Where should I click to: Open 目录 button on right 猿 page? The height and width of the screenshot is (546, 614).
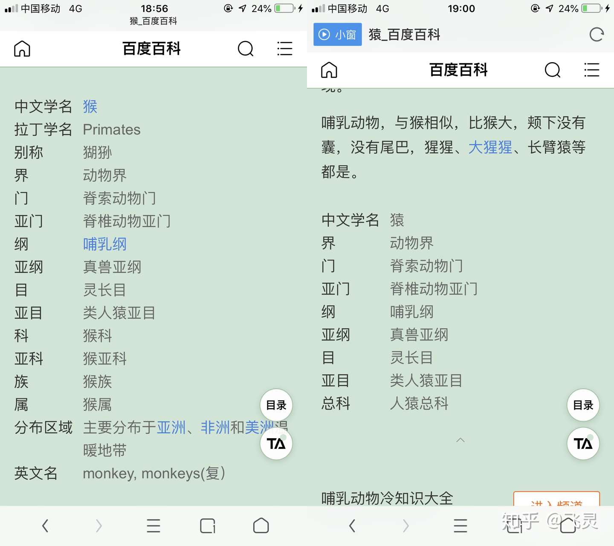(x=583, y=405)
